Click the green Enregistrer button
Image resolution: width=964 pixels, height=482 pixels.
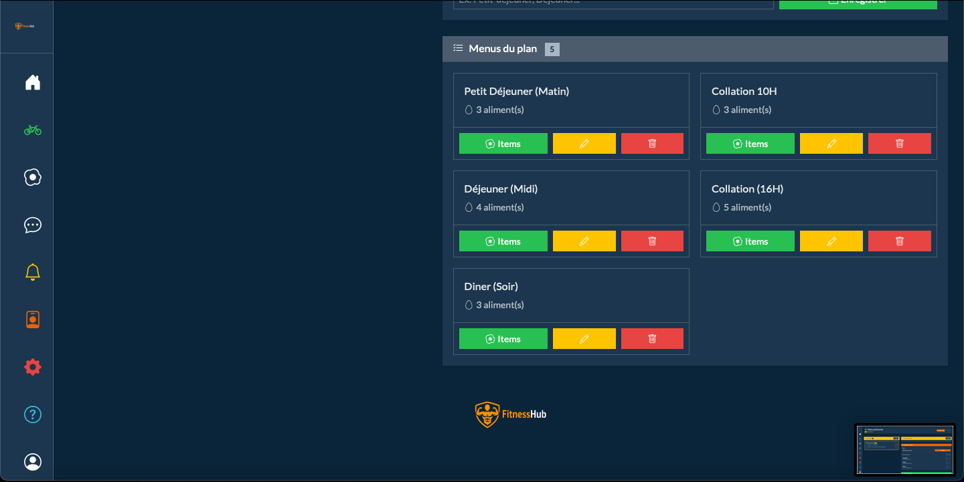point(858,3)
